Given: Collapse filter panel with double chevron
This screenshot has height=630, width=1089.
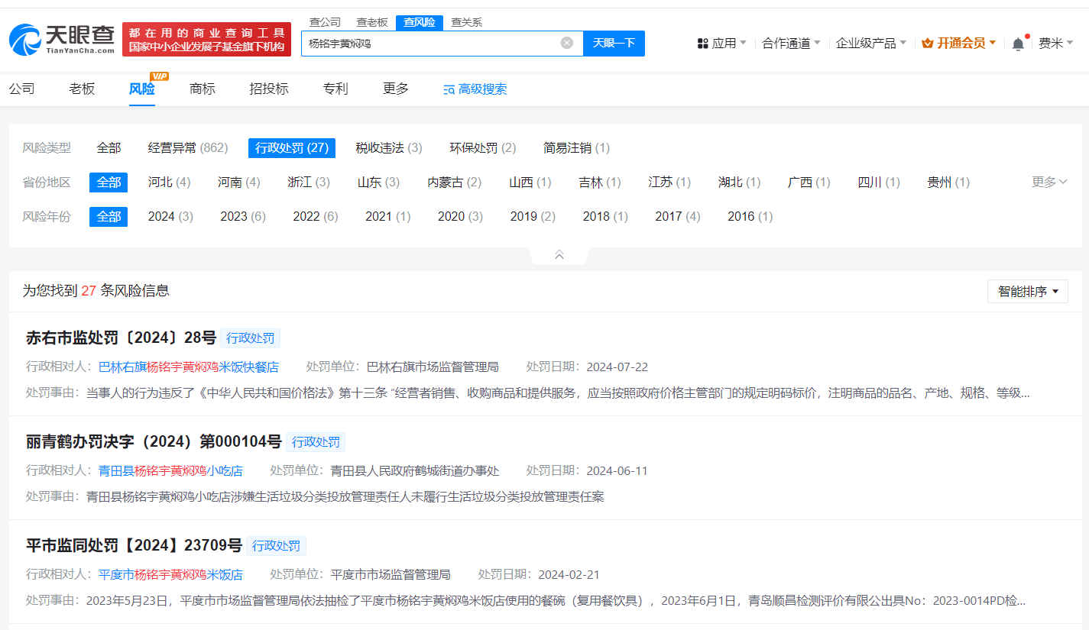Looking at the screenshot, I should click(x=559, y=255).
